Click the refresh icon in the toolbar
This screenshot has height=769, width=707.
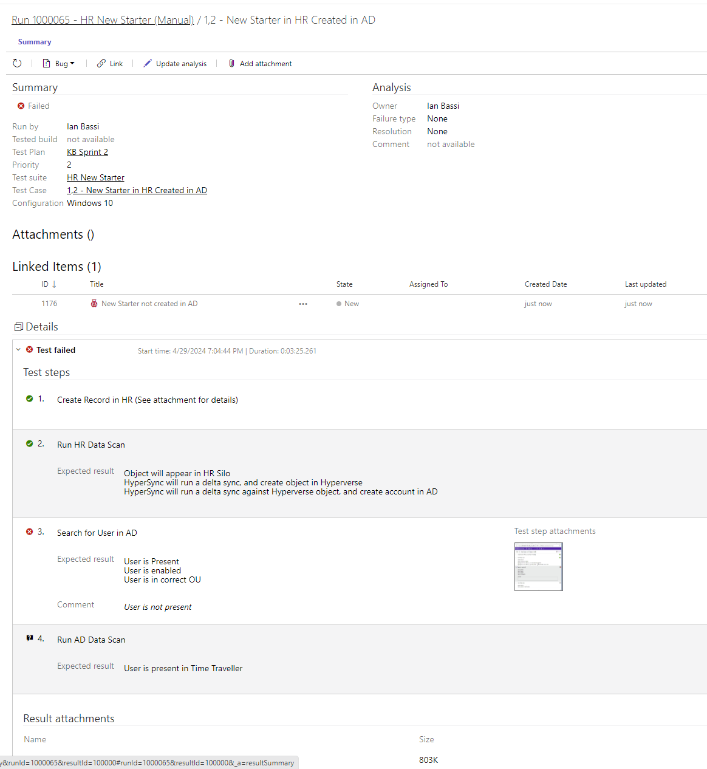coord(17,63)
